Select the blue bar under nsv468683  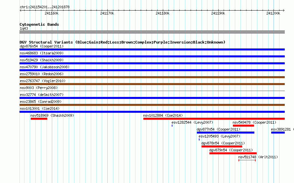[x=152, y=56]
